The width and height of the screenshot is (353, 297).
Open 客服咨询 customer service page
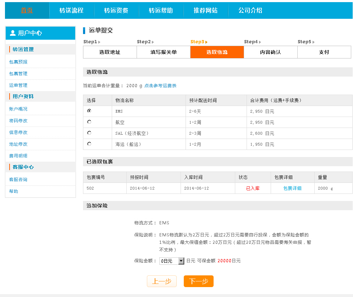click(18, 179)
